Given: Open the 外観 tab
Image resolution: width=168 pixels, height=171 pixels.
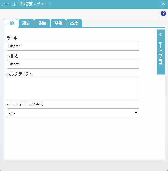Looking at the screenshot, I should (x=42, y=23).
